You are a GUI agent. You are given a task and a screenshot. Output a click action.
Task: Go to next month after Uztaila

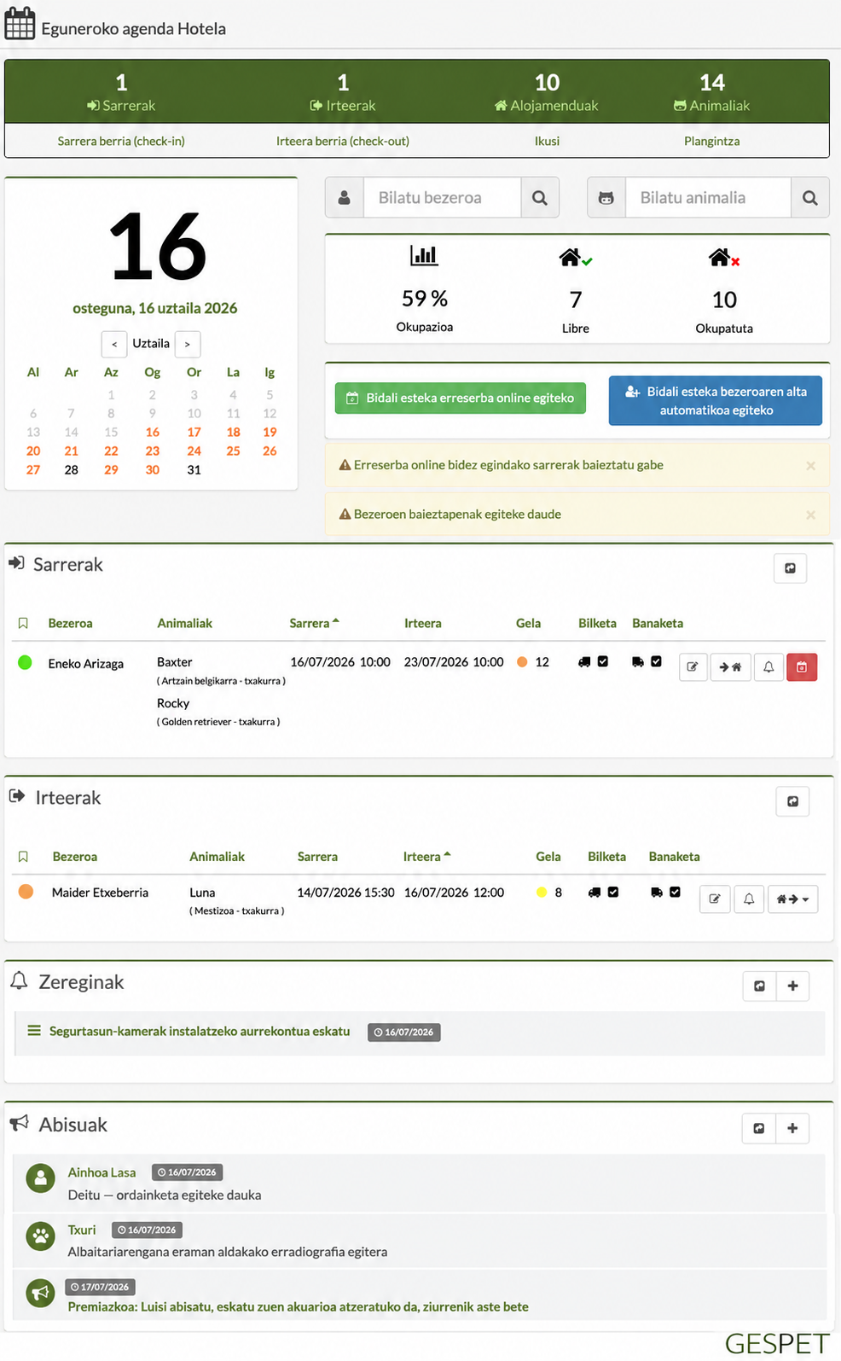tap(188, 344)
